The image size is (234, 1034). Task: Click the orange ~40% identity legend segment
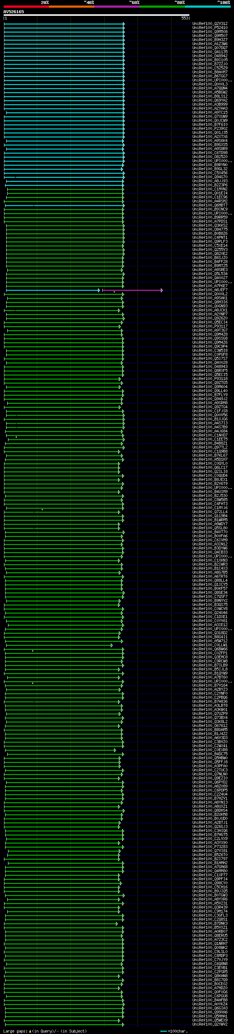[72, 7]
